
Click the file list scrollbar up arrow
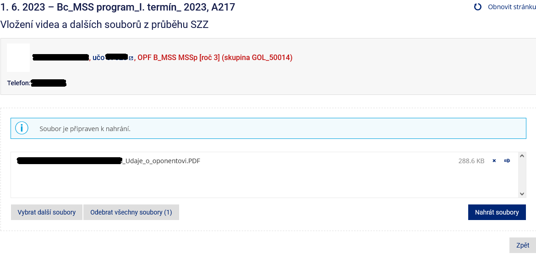(x=522, y=156)
